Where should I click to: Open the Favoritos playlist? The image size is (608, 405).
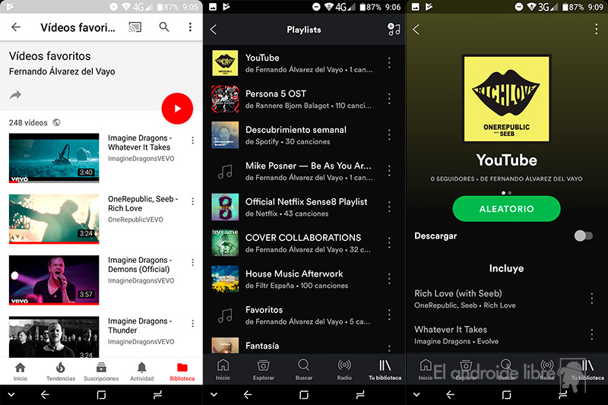[304, 315]
